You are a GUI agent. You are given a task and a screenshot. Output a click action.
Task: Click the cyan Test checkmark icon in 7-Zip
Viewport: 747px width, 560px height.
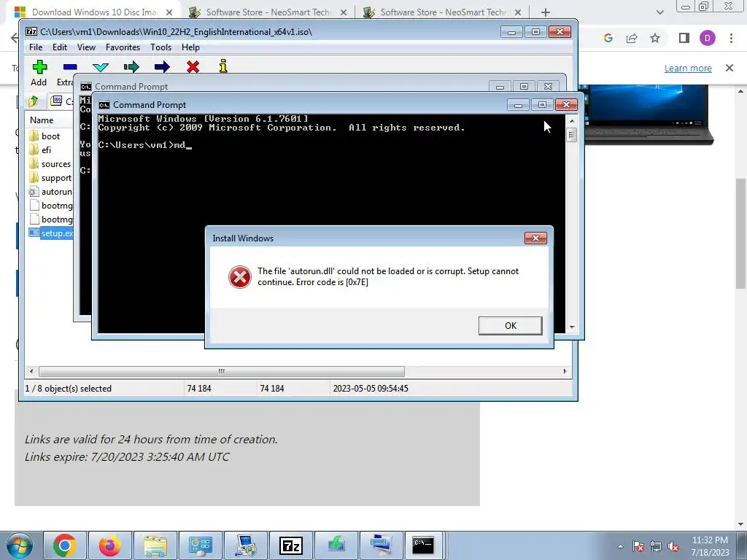point(101,67)
